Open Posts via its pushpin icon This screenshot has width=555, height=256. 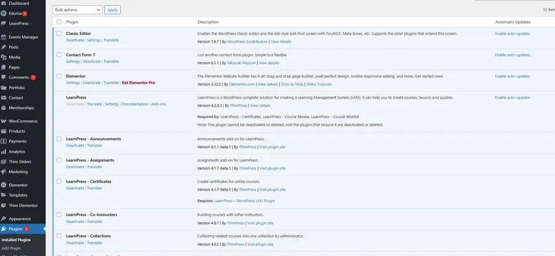coord(4,47)
